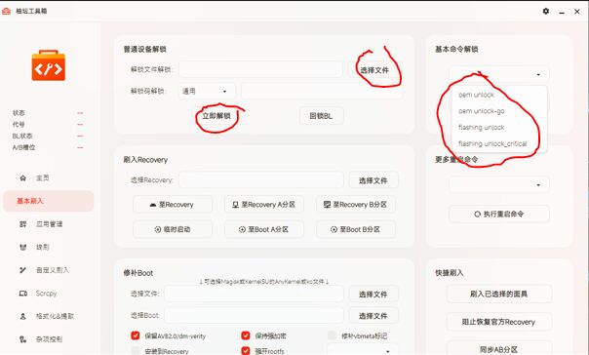Click the 执行重启命令 button
Image resolution: width=589 pixels, height=355 pixels.
tap(499, 215)
